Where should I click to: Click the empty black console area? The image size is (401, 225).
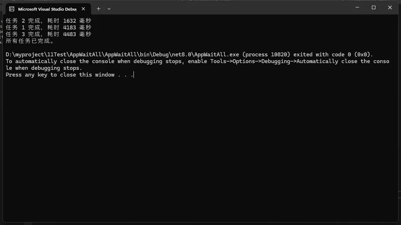(x=199, y=149)
